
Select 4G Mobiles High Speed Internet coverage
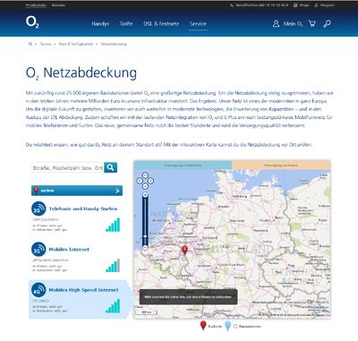coord(76,299)
